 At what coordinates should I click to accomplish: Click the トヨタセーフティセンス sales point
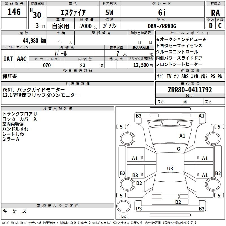[x=179, y=45]
